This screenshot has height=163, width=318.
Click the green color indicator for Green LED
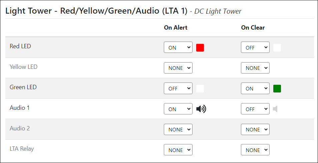click(x=277, y=88)
